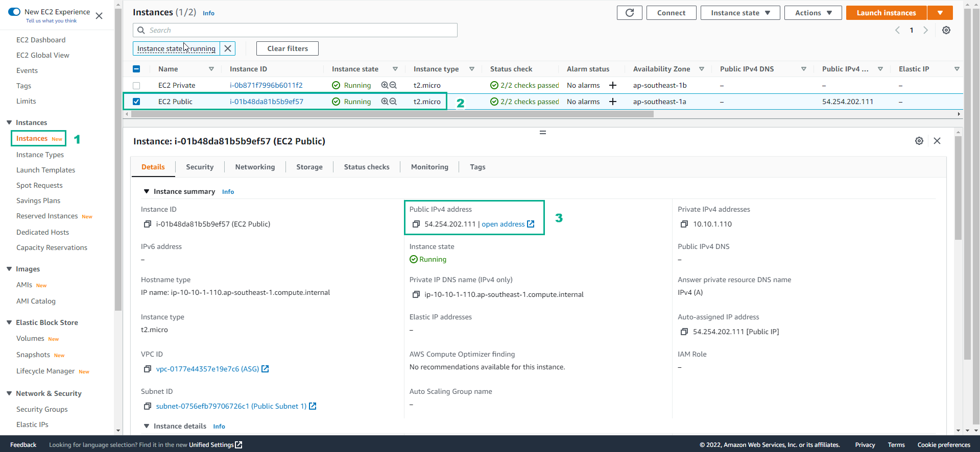Collapse Instance summary section

coord(147,191)
